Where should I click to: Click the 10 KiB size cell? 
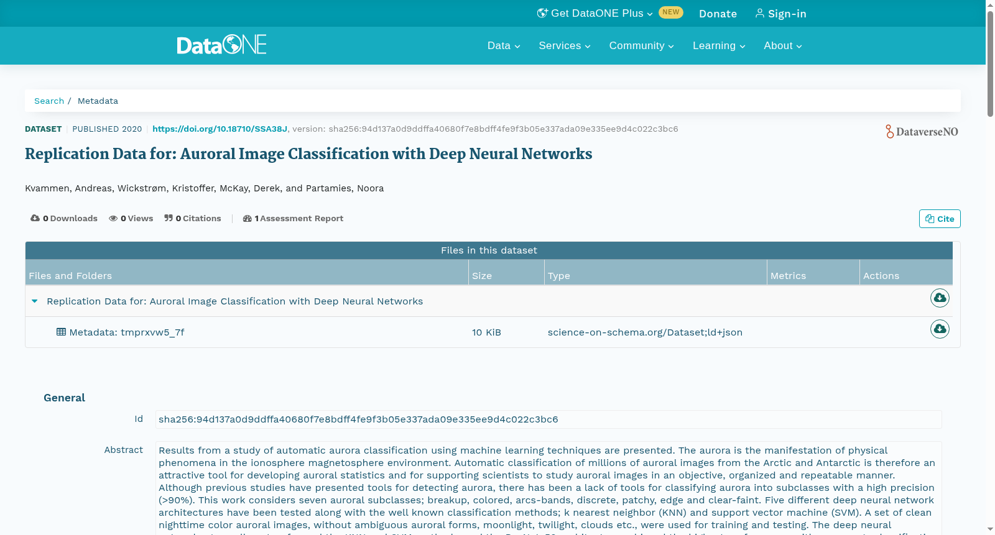(486, 332)
